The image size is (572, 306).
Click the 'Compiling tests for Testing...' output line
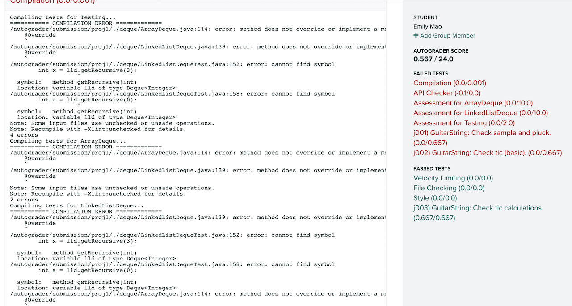[56, 17]
